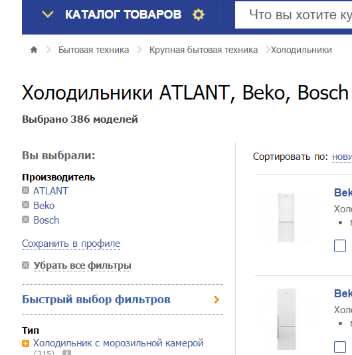Remove Beko filter via its X icon
The image size is (352, 355).
point(26,205)
